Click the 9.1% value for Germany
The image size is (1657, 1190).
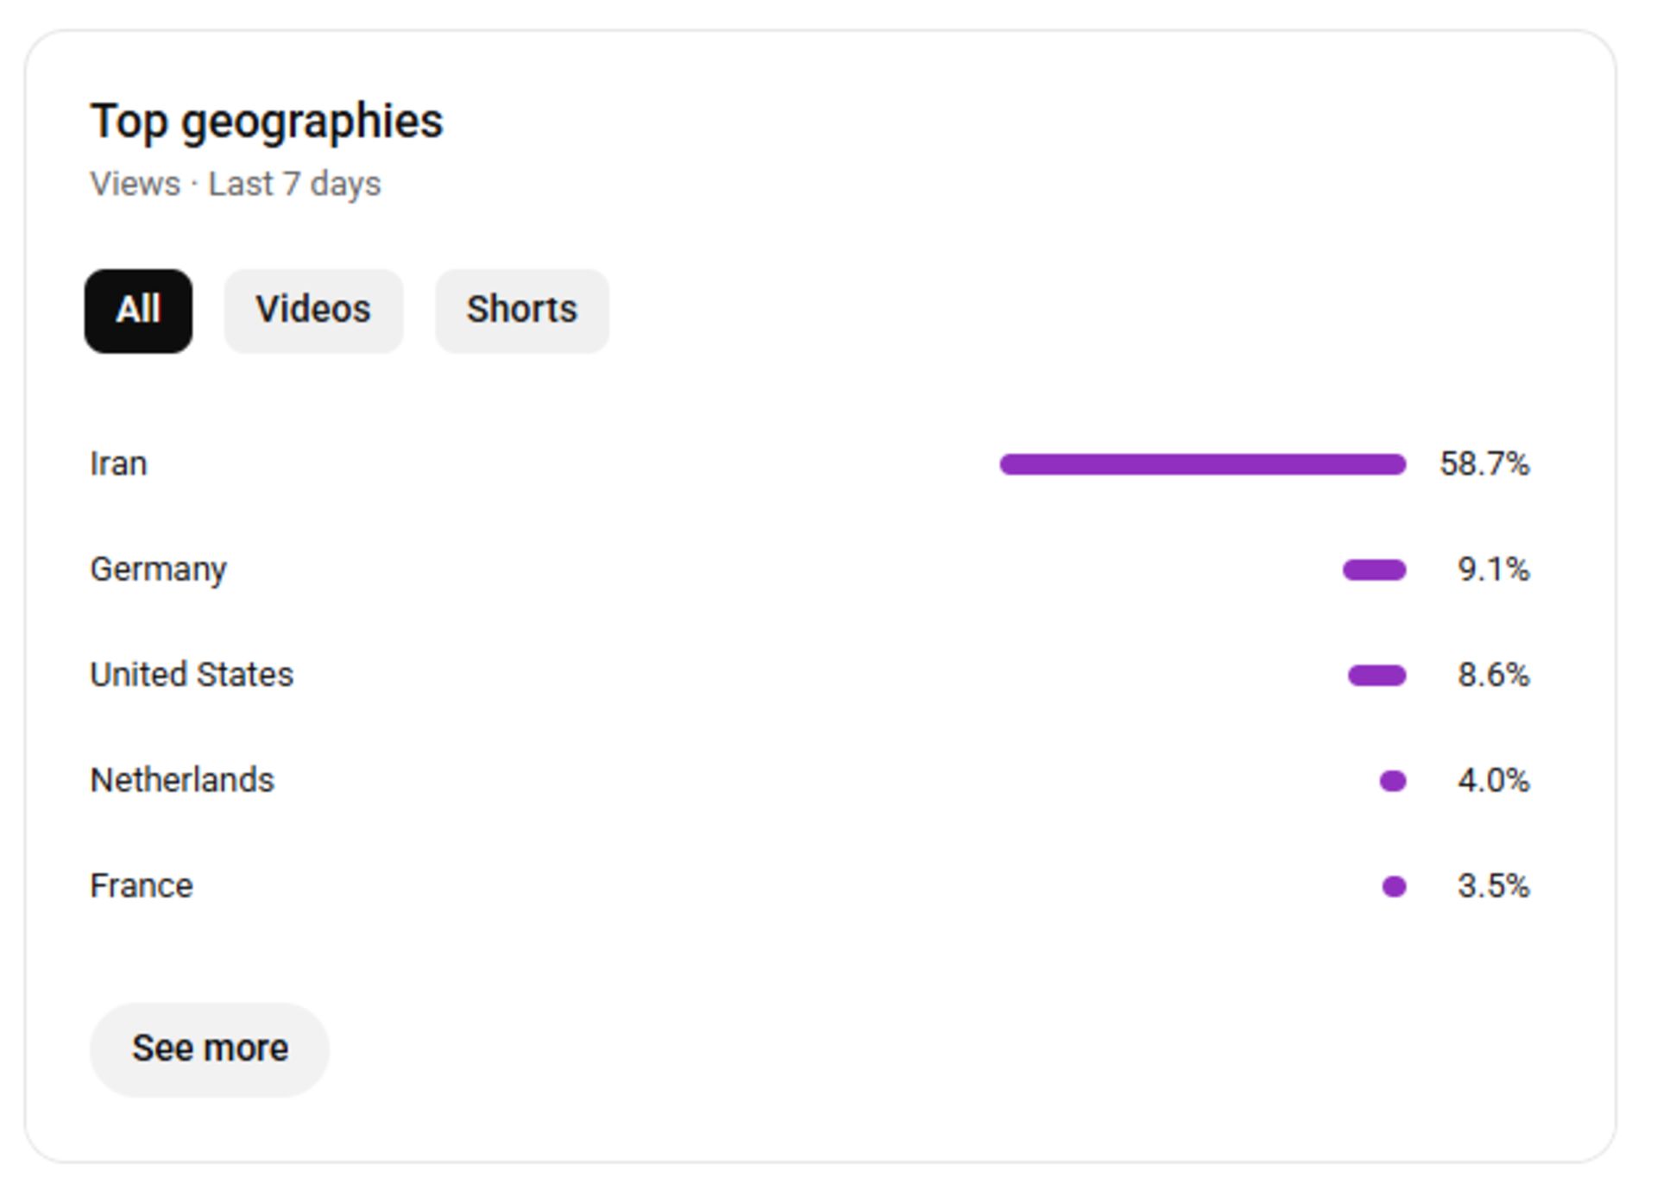click(1493, 570)
